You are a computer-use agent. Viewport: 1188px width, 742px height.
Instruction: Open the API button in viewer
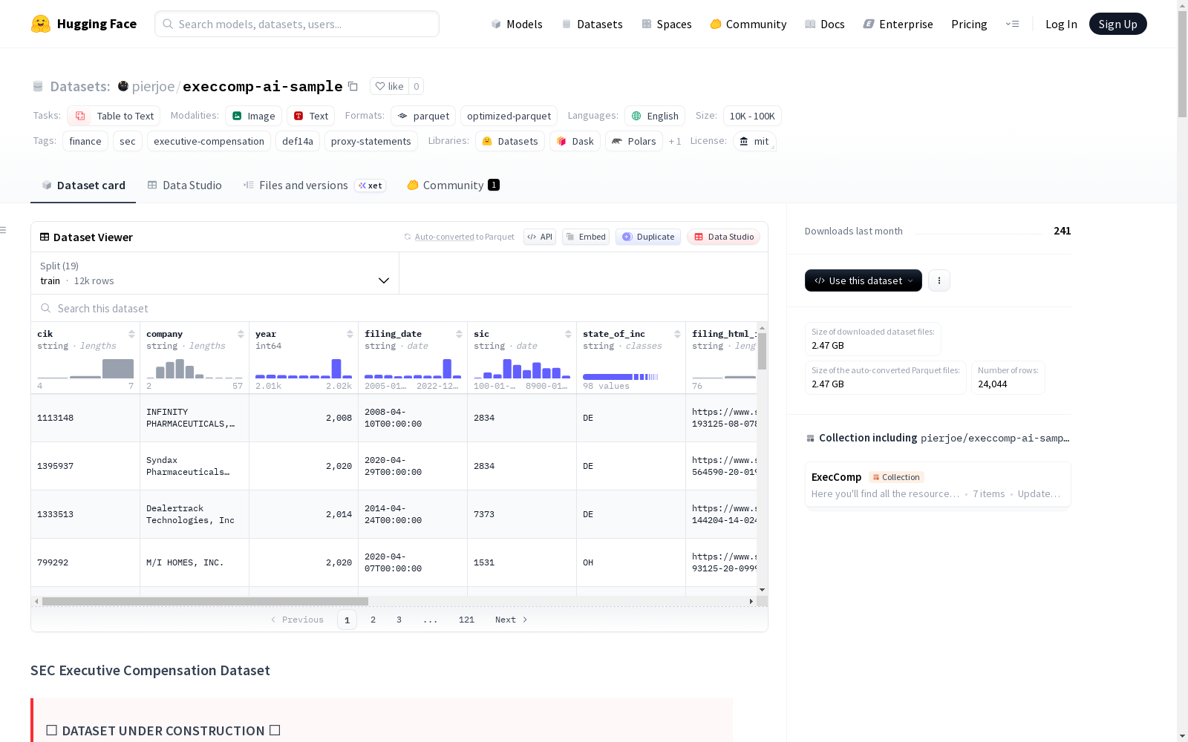pos(540,237)
